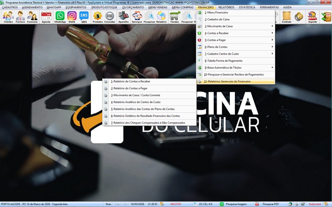Viewport: 332px width, 207px height.
Task: Expand 5-Contas a Pagar submenu
Action: point(236,40)
